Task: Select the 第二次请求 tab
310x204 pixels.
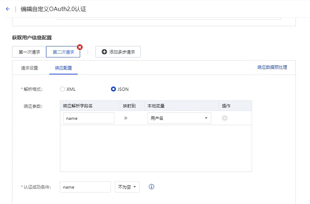Action: tap(63, 52)
